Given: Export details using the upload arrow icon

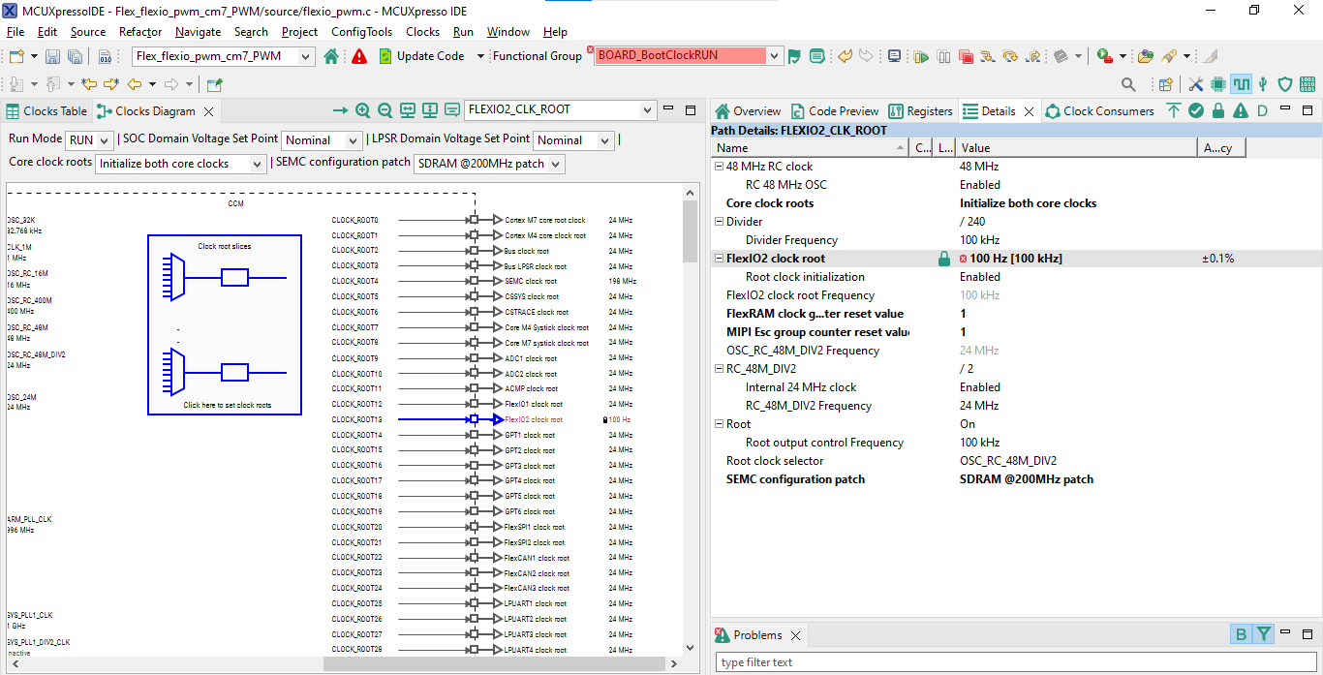Looking at the screenshot, I should (1174, 109).
